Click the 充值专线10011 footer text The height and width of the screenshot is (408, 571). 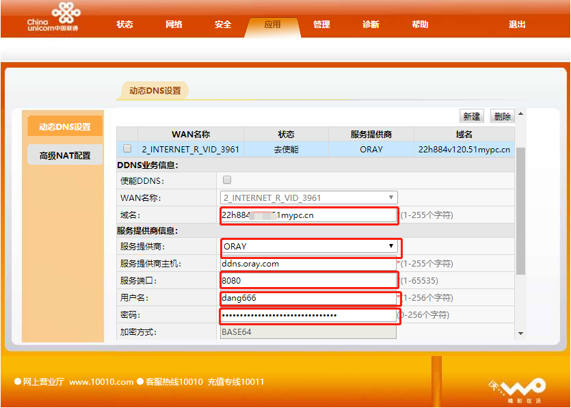click(x=236, y=382)
